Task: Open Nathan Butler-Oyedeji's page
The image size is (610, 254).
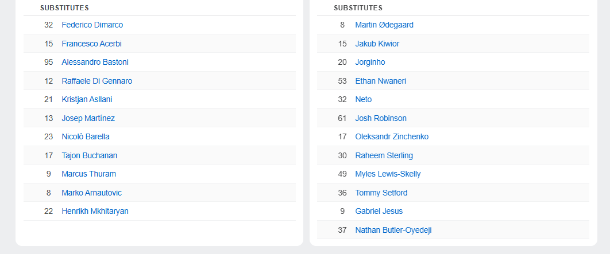Action: pyautogui.click(x=393, y=230)
